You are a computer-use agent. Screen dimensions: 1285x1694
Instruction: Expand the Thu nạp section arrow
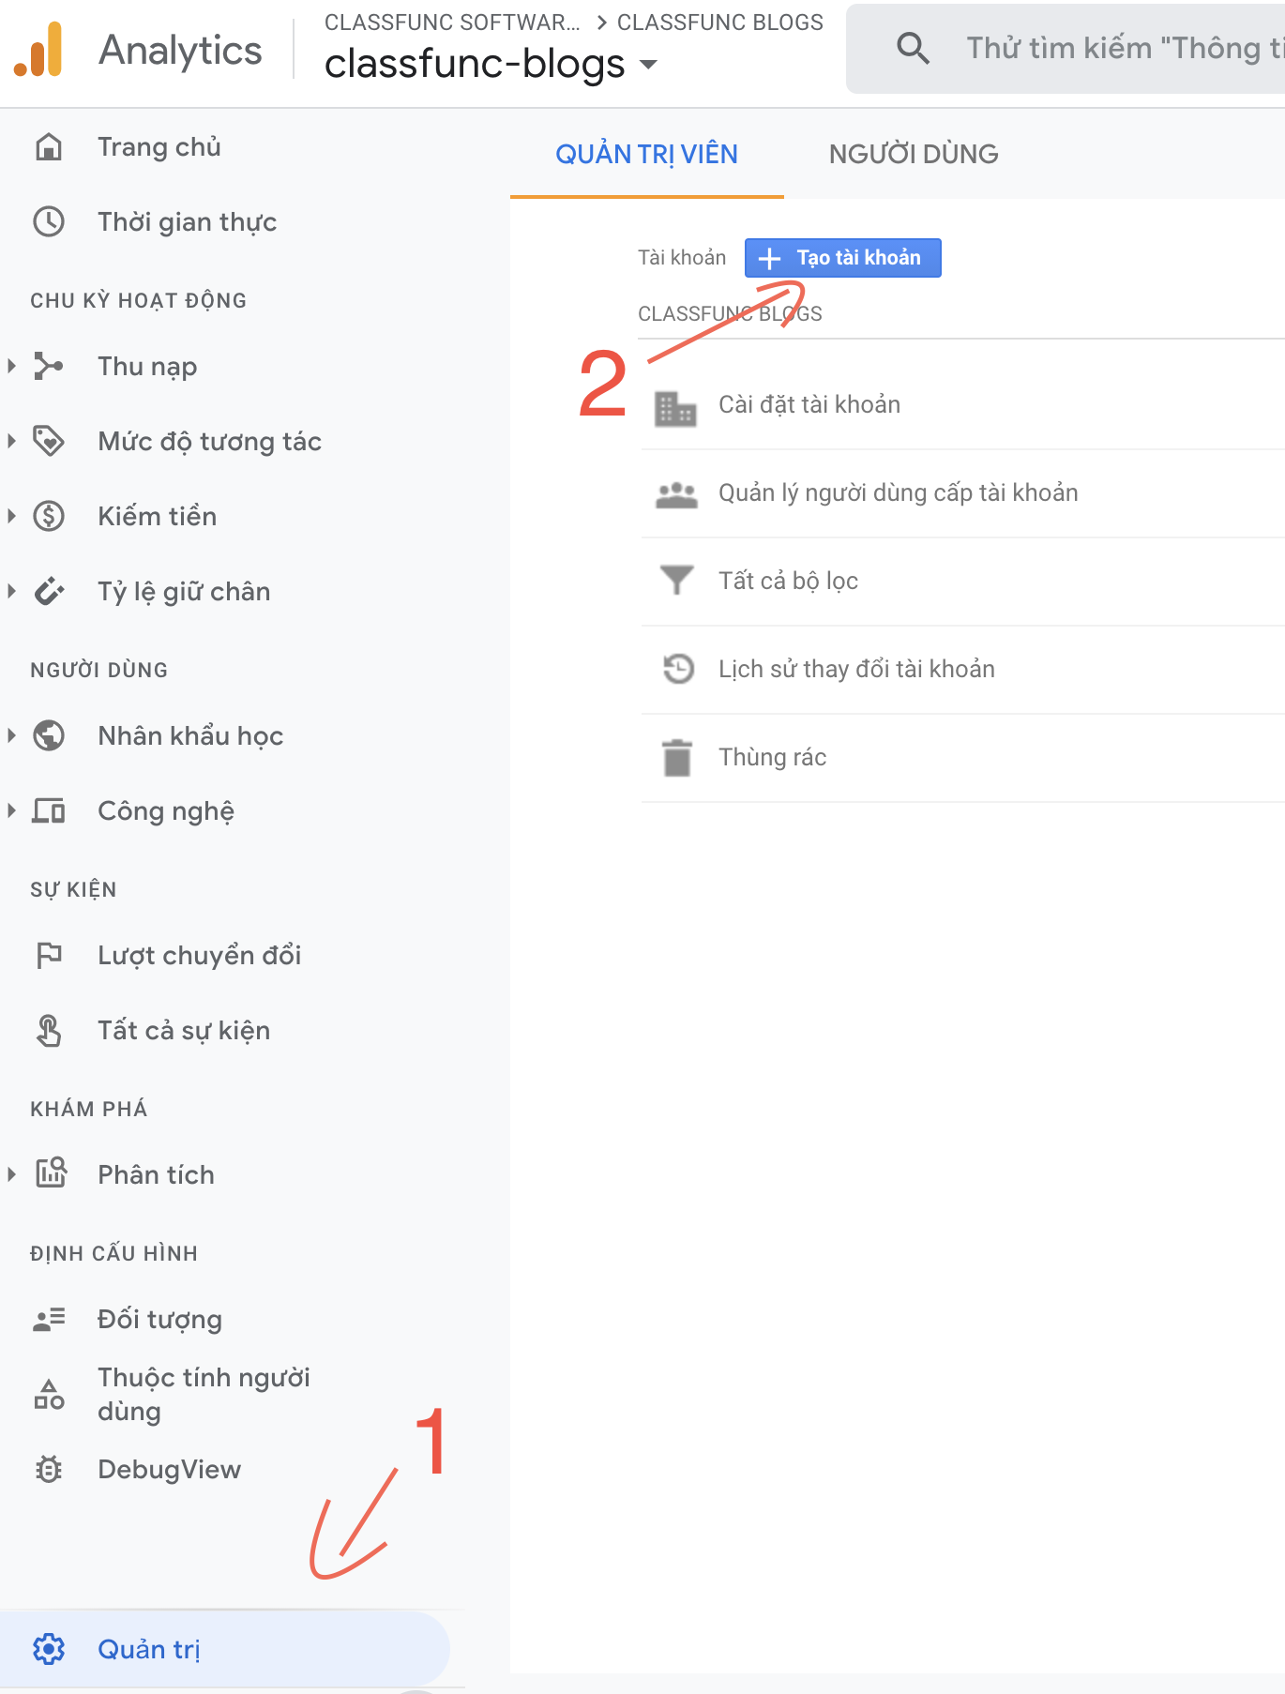[12, 366]
